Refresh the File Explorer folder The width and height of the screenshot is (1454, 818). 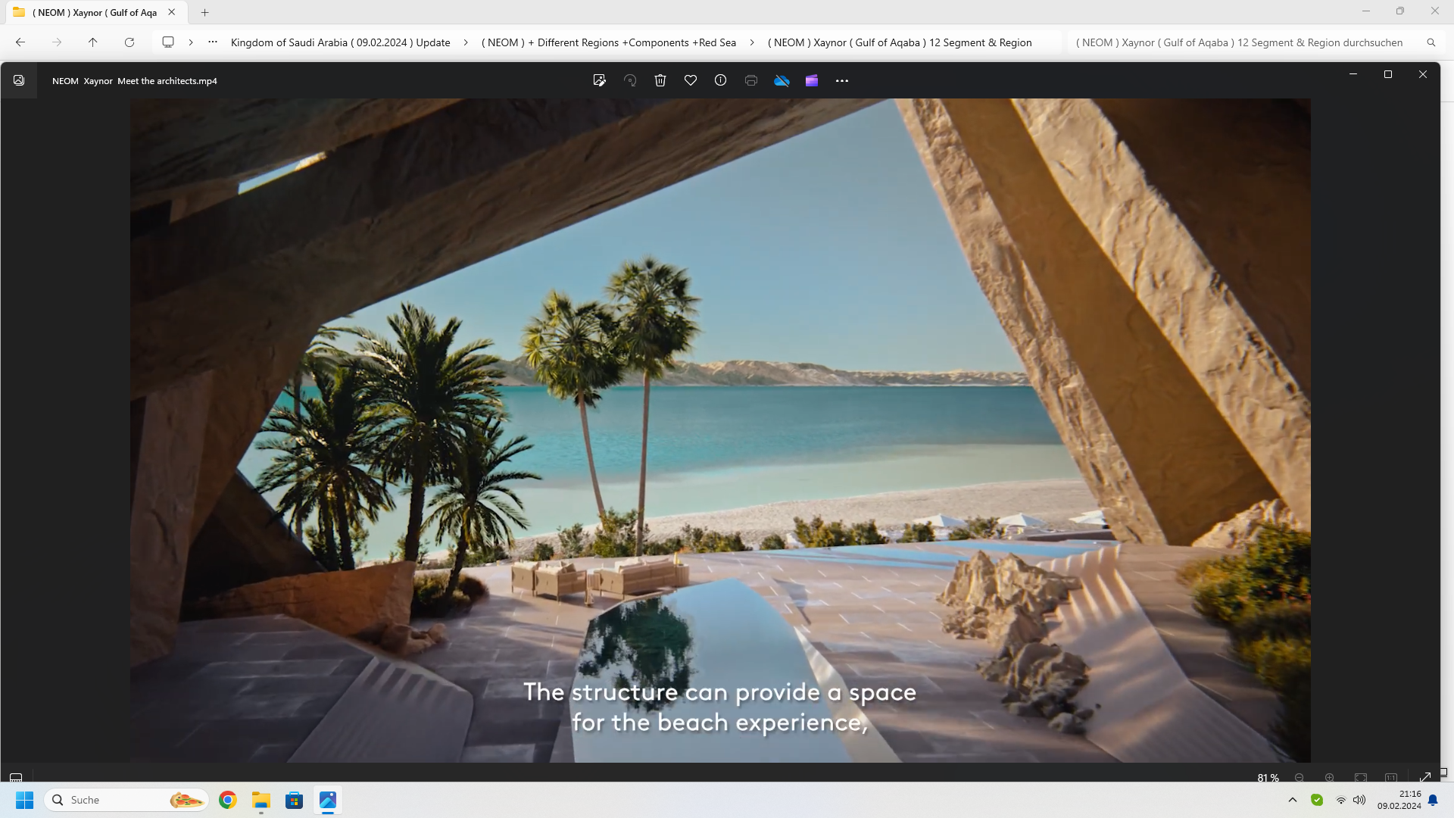coord(129,42)
